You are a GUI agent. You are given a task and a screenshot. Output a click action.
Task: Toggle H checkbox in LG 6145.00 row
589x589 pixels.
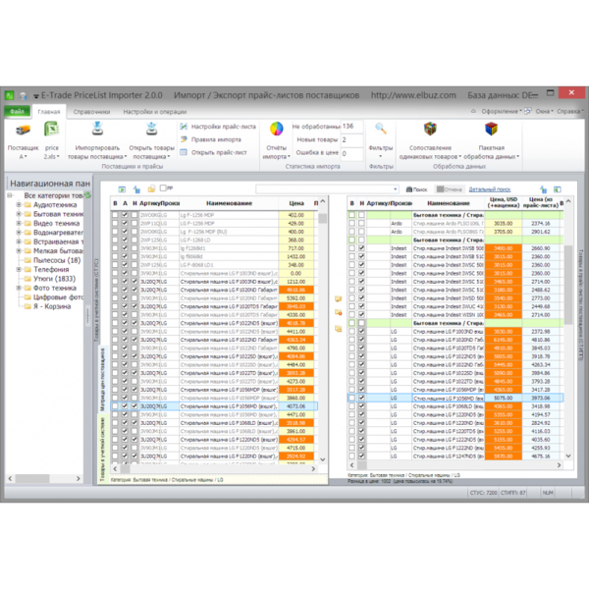361,340
